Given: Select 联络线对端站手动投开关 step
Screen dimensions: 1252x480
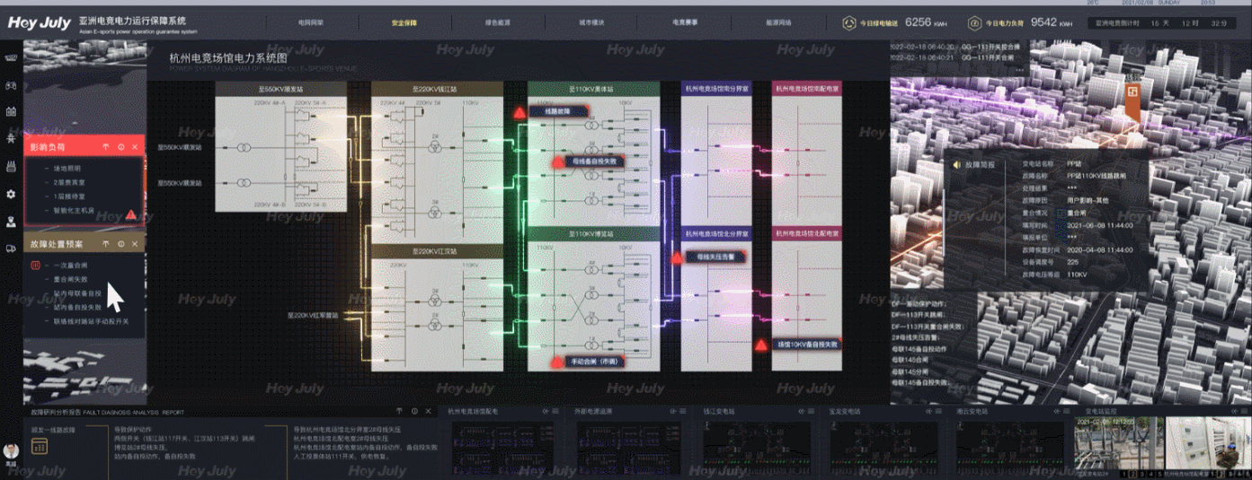Looking at the screenshot, I should (91, 320).
